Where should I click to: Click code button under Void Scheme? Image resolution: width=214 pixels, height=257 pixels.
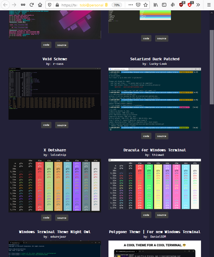(46, 125)
